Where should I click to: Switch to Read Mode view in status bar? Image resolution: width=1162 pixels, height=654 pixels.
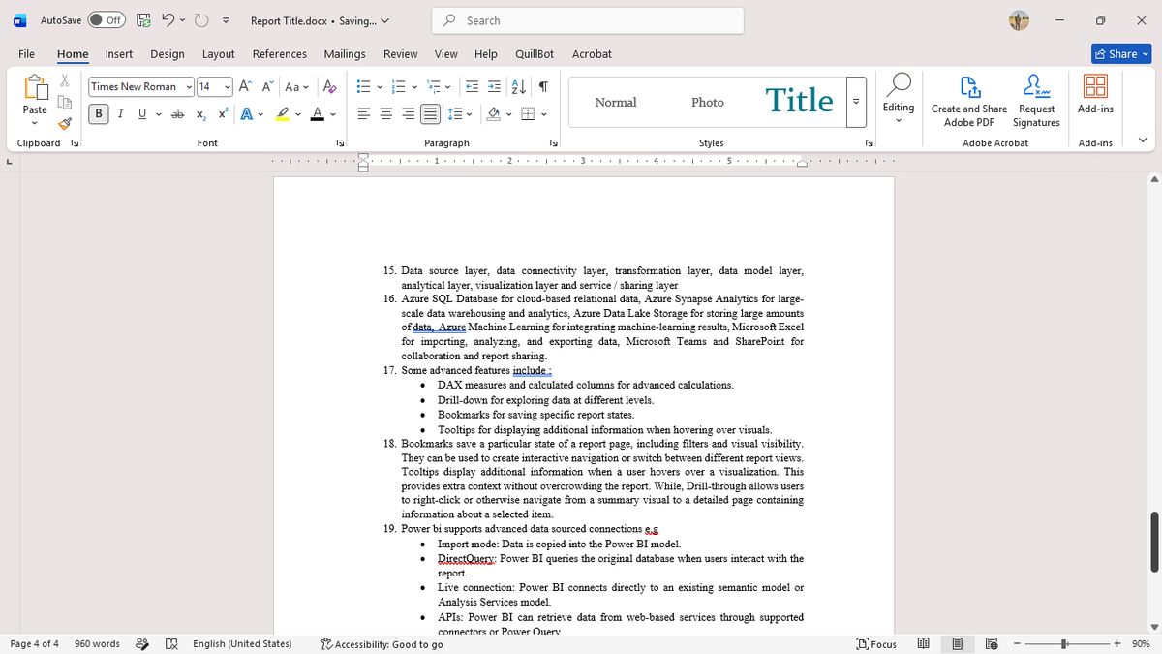tap(923, 644)
